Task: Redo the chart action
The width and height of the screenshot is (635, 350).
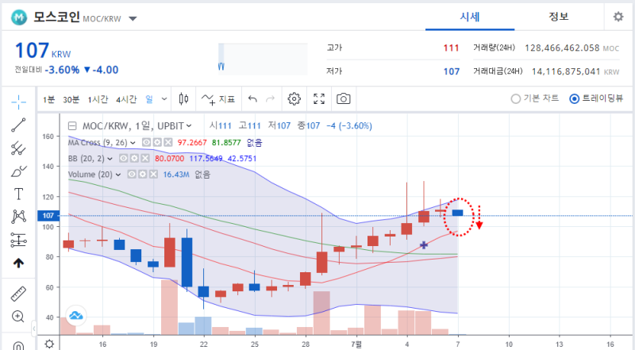Action: (x=271, y=99)
